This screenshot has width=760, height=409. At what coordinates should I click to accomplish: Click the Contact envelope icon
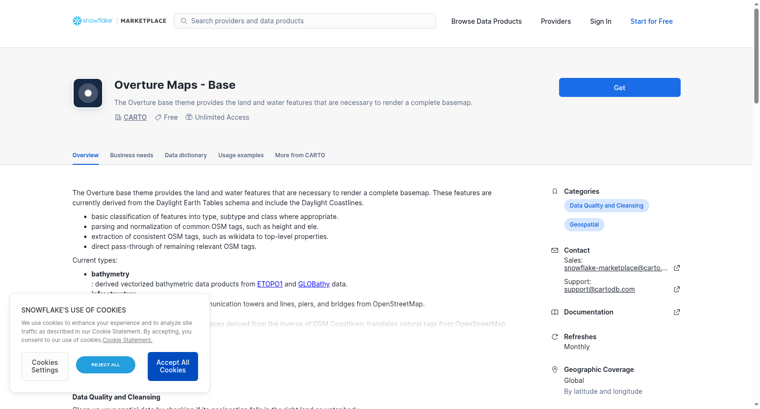(555, 250)
